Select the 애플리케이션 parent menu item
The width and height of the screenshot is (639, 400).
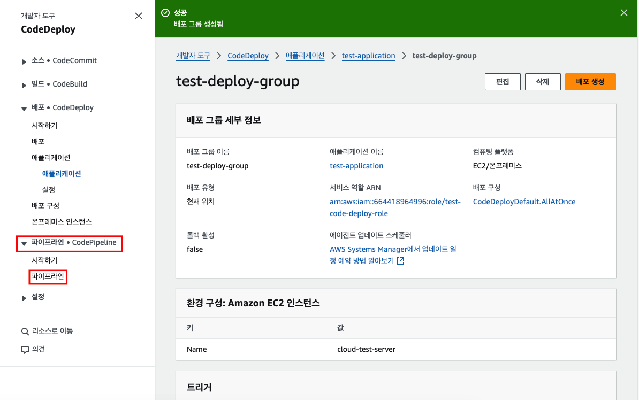[x=51, y=157]
